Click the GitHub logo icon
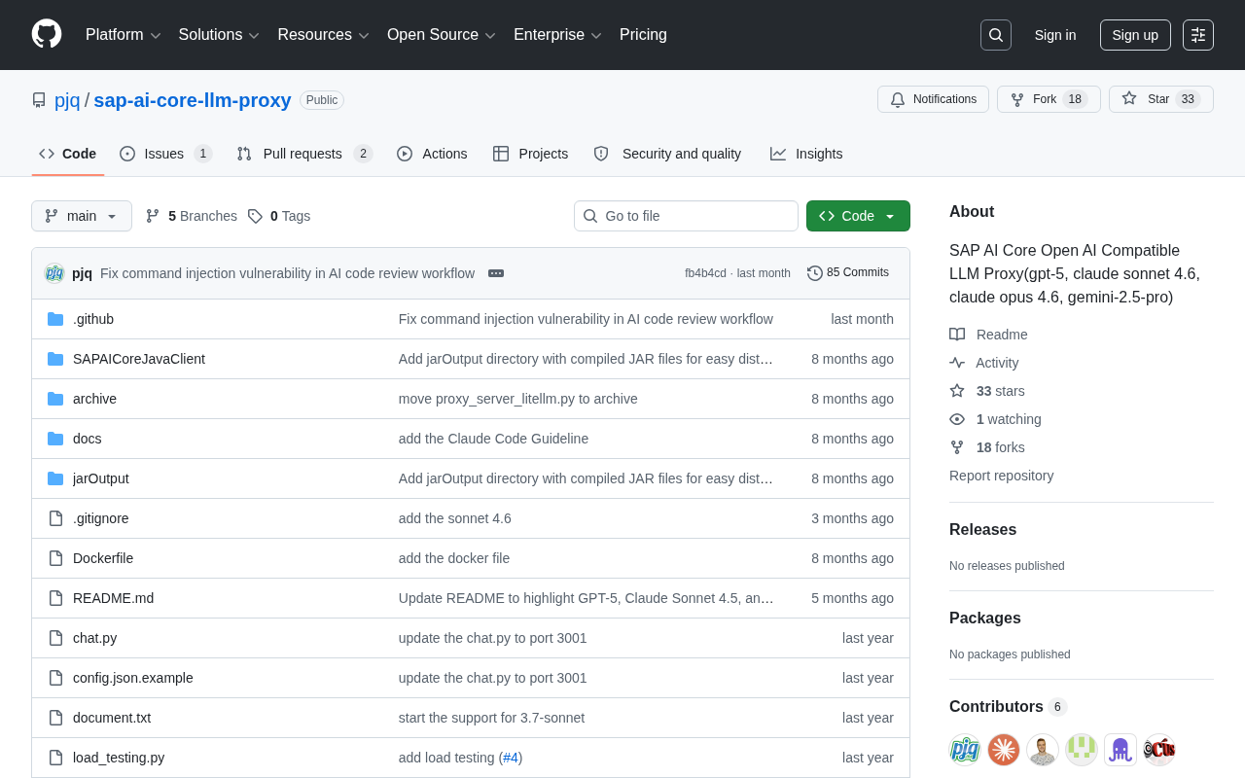Screen dimensions: 1245x778 tap(47, 34)
